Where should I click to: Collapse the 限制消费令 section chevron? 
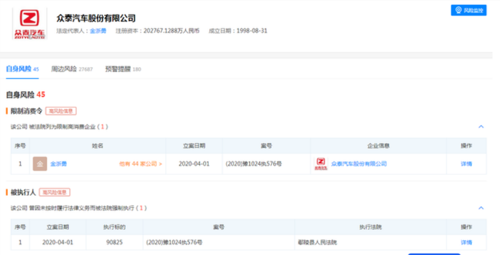(x=481, y=127)
